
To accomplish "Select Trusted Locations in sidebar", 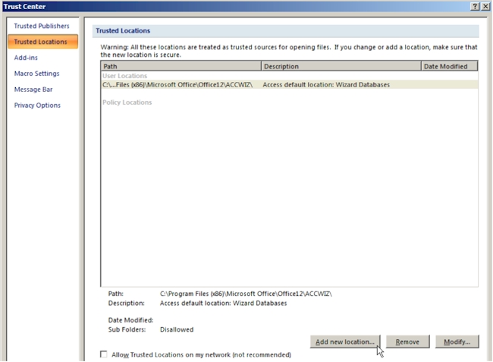I will click(x=42, y=42).
